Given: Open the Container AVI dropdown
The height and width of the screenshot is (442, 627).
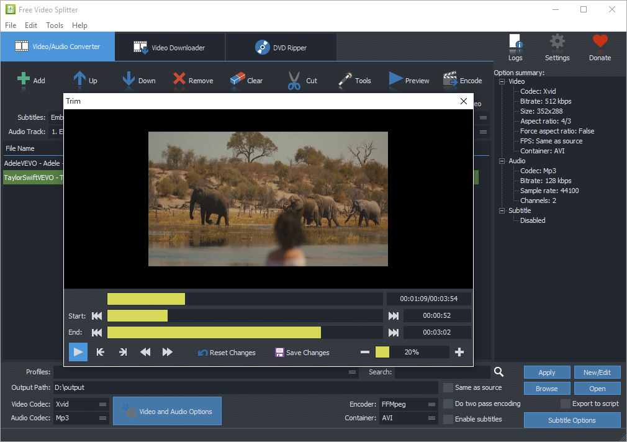Looking at the screenshot, I should coord(431,418).
